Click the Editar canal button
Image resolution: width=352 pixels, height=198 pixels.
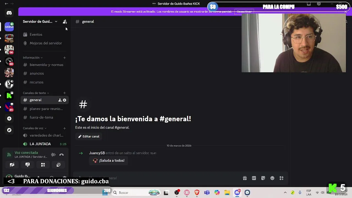tap(89, 136)
